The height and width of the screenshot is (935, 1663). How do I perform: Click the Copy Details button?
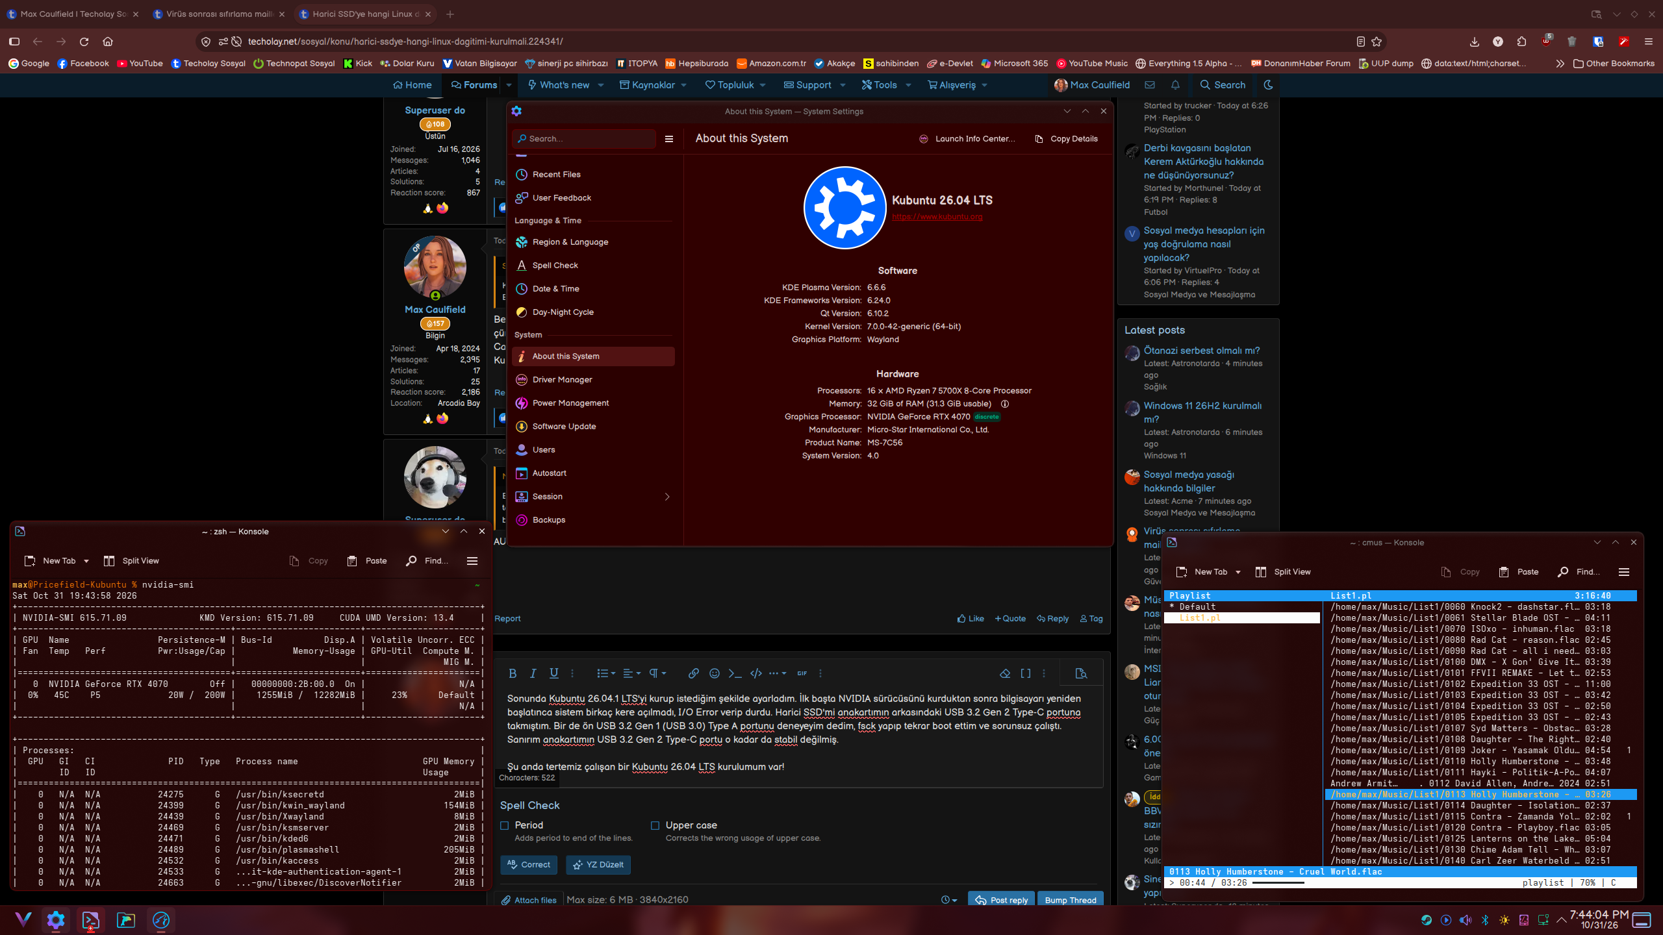[1066, 139]
